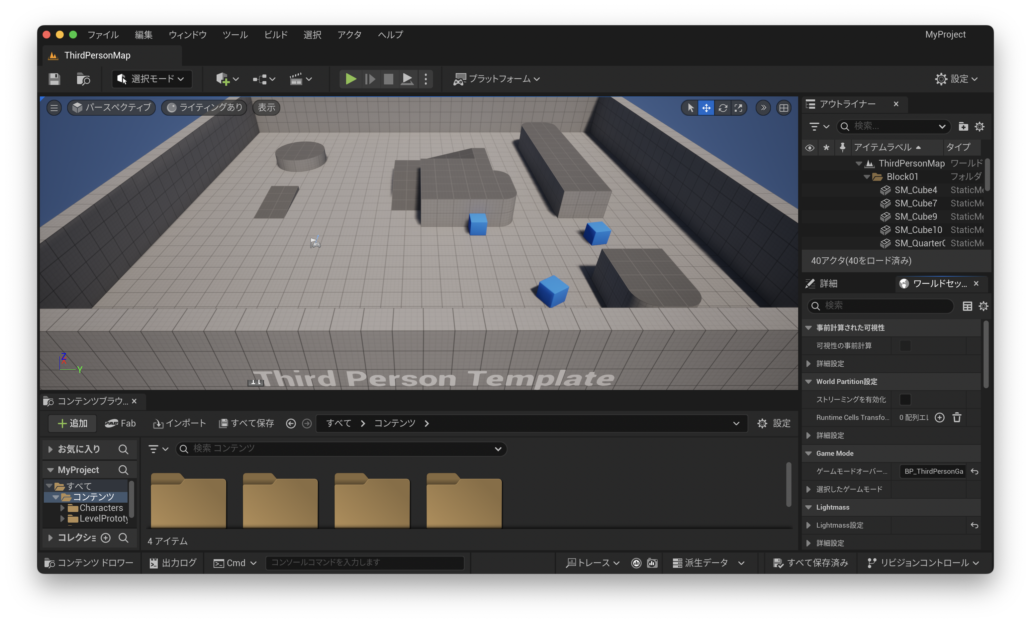The width and height of the screenshot is (1031, 623).
Task: Open the Output Log panel
Action: (173, 563)
